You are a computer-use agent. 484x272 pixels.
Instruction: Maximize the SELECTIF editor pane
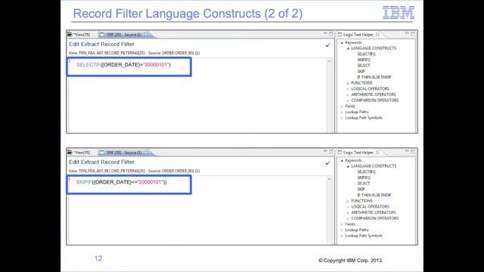331,33
